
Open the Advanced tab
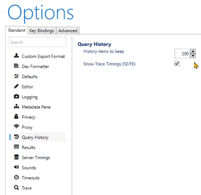68,31
